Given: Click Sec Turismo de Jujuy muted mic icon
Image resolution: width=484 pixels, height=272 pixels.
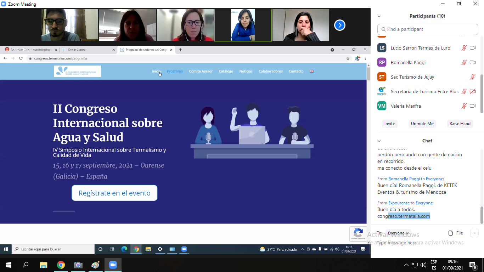Looking at the screenshot, I should click(x=472, y=77).
